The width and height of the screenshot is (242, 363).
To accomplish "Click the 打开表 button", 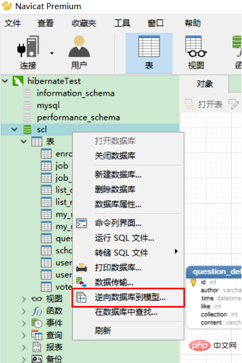I will (204, 104).
